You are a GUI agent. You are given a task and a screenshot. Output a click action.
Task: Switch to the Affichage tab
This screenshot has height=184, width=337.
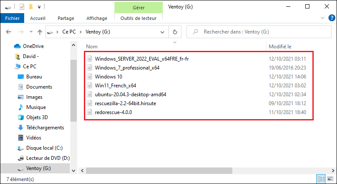click(x=96, y=18)
